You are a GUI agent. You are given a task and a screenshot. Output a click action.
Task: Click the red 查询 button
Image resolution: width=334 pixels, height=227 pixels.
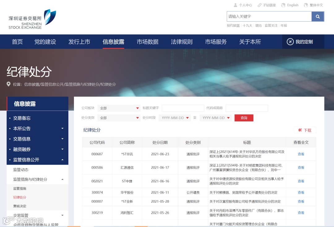(x=244, y=118)
